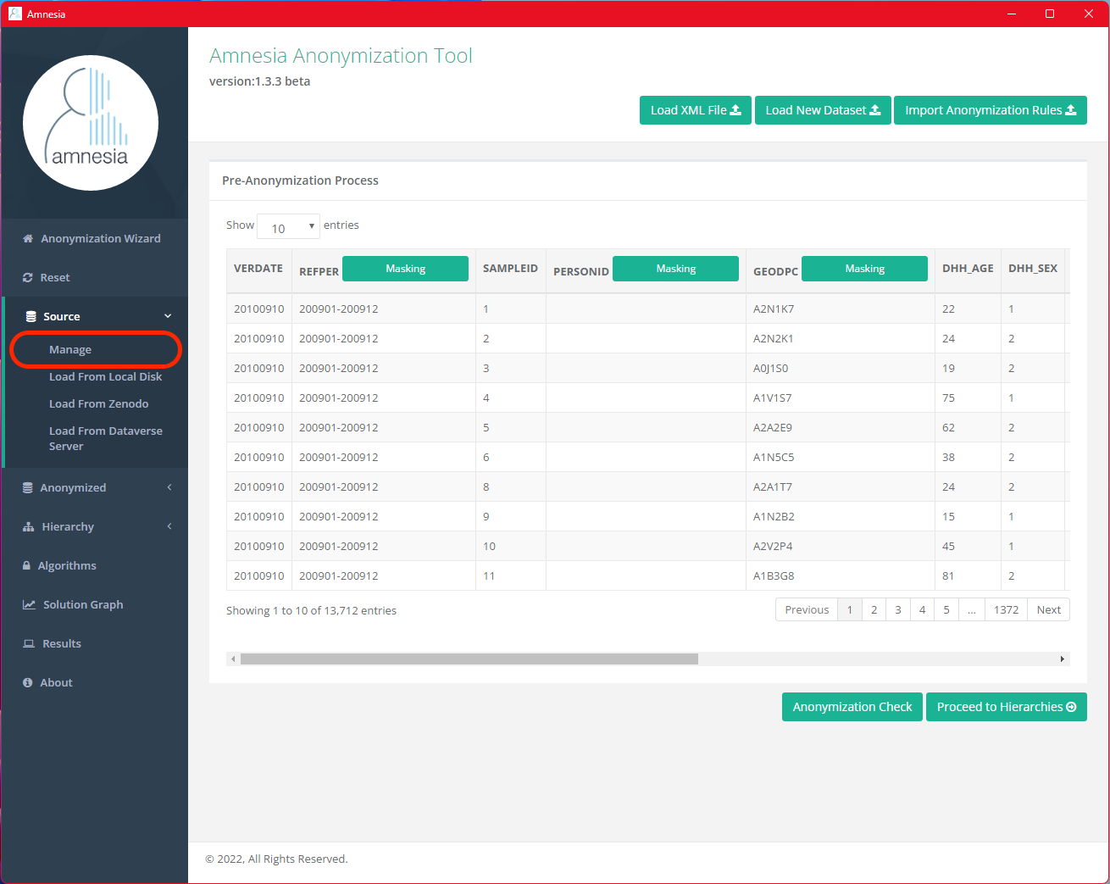Click the horizontal scrollbar thumb
The height and width of the screenshot is (884, 1110).
pos(469,659)
